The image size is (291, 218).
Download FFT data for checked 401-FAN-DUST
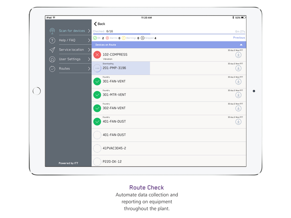[x=238, y=122]
